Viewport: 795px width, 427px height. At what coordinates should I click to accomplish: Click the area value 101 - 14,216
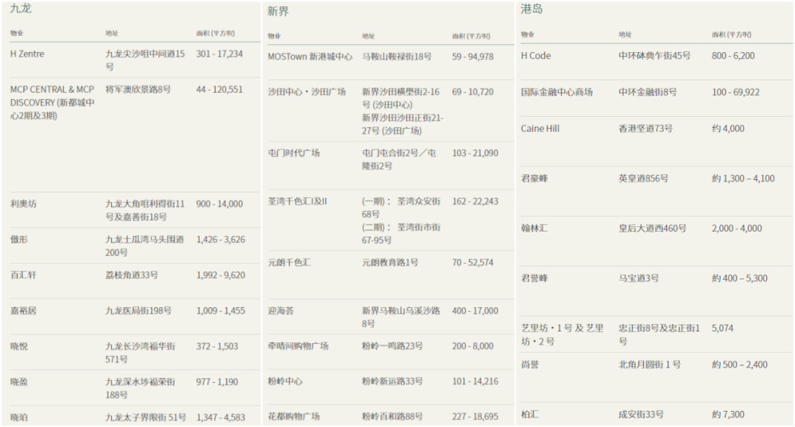(x=475, y=381)
